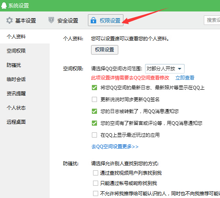This screenshot has height=198, width=220.
Task: Open 个人状态 sidebar entry
Action: click(x=16, y=108)
